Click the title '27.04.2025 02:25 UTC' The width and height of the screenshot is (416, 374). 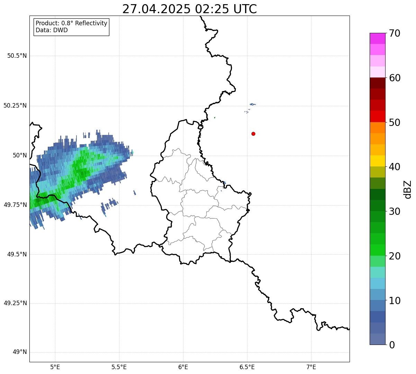coord(190,9)
